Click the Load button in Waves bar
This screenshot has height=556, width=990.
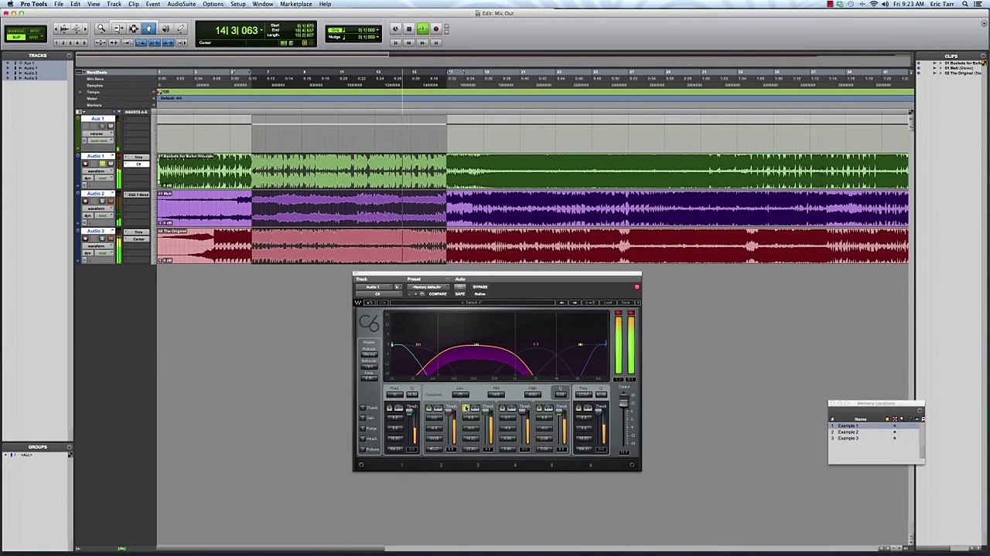coord(607,303)
